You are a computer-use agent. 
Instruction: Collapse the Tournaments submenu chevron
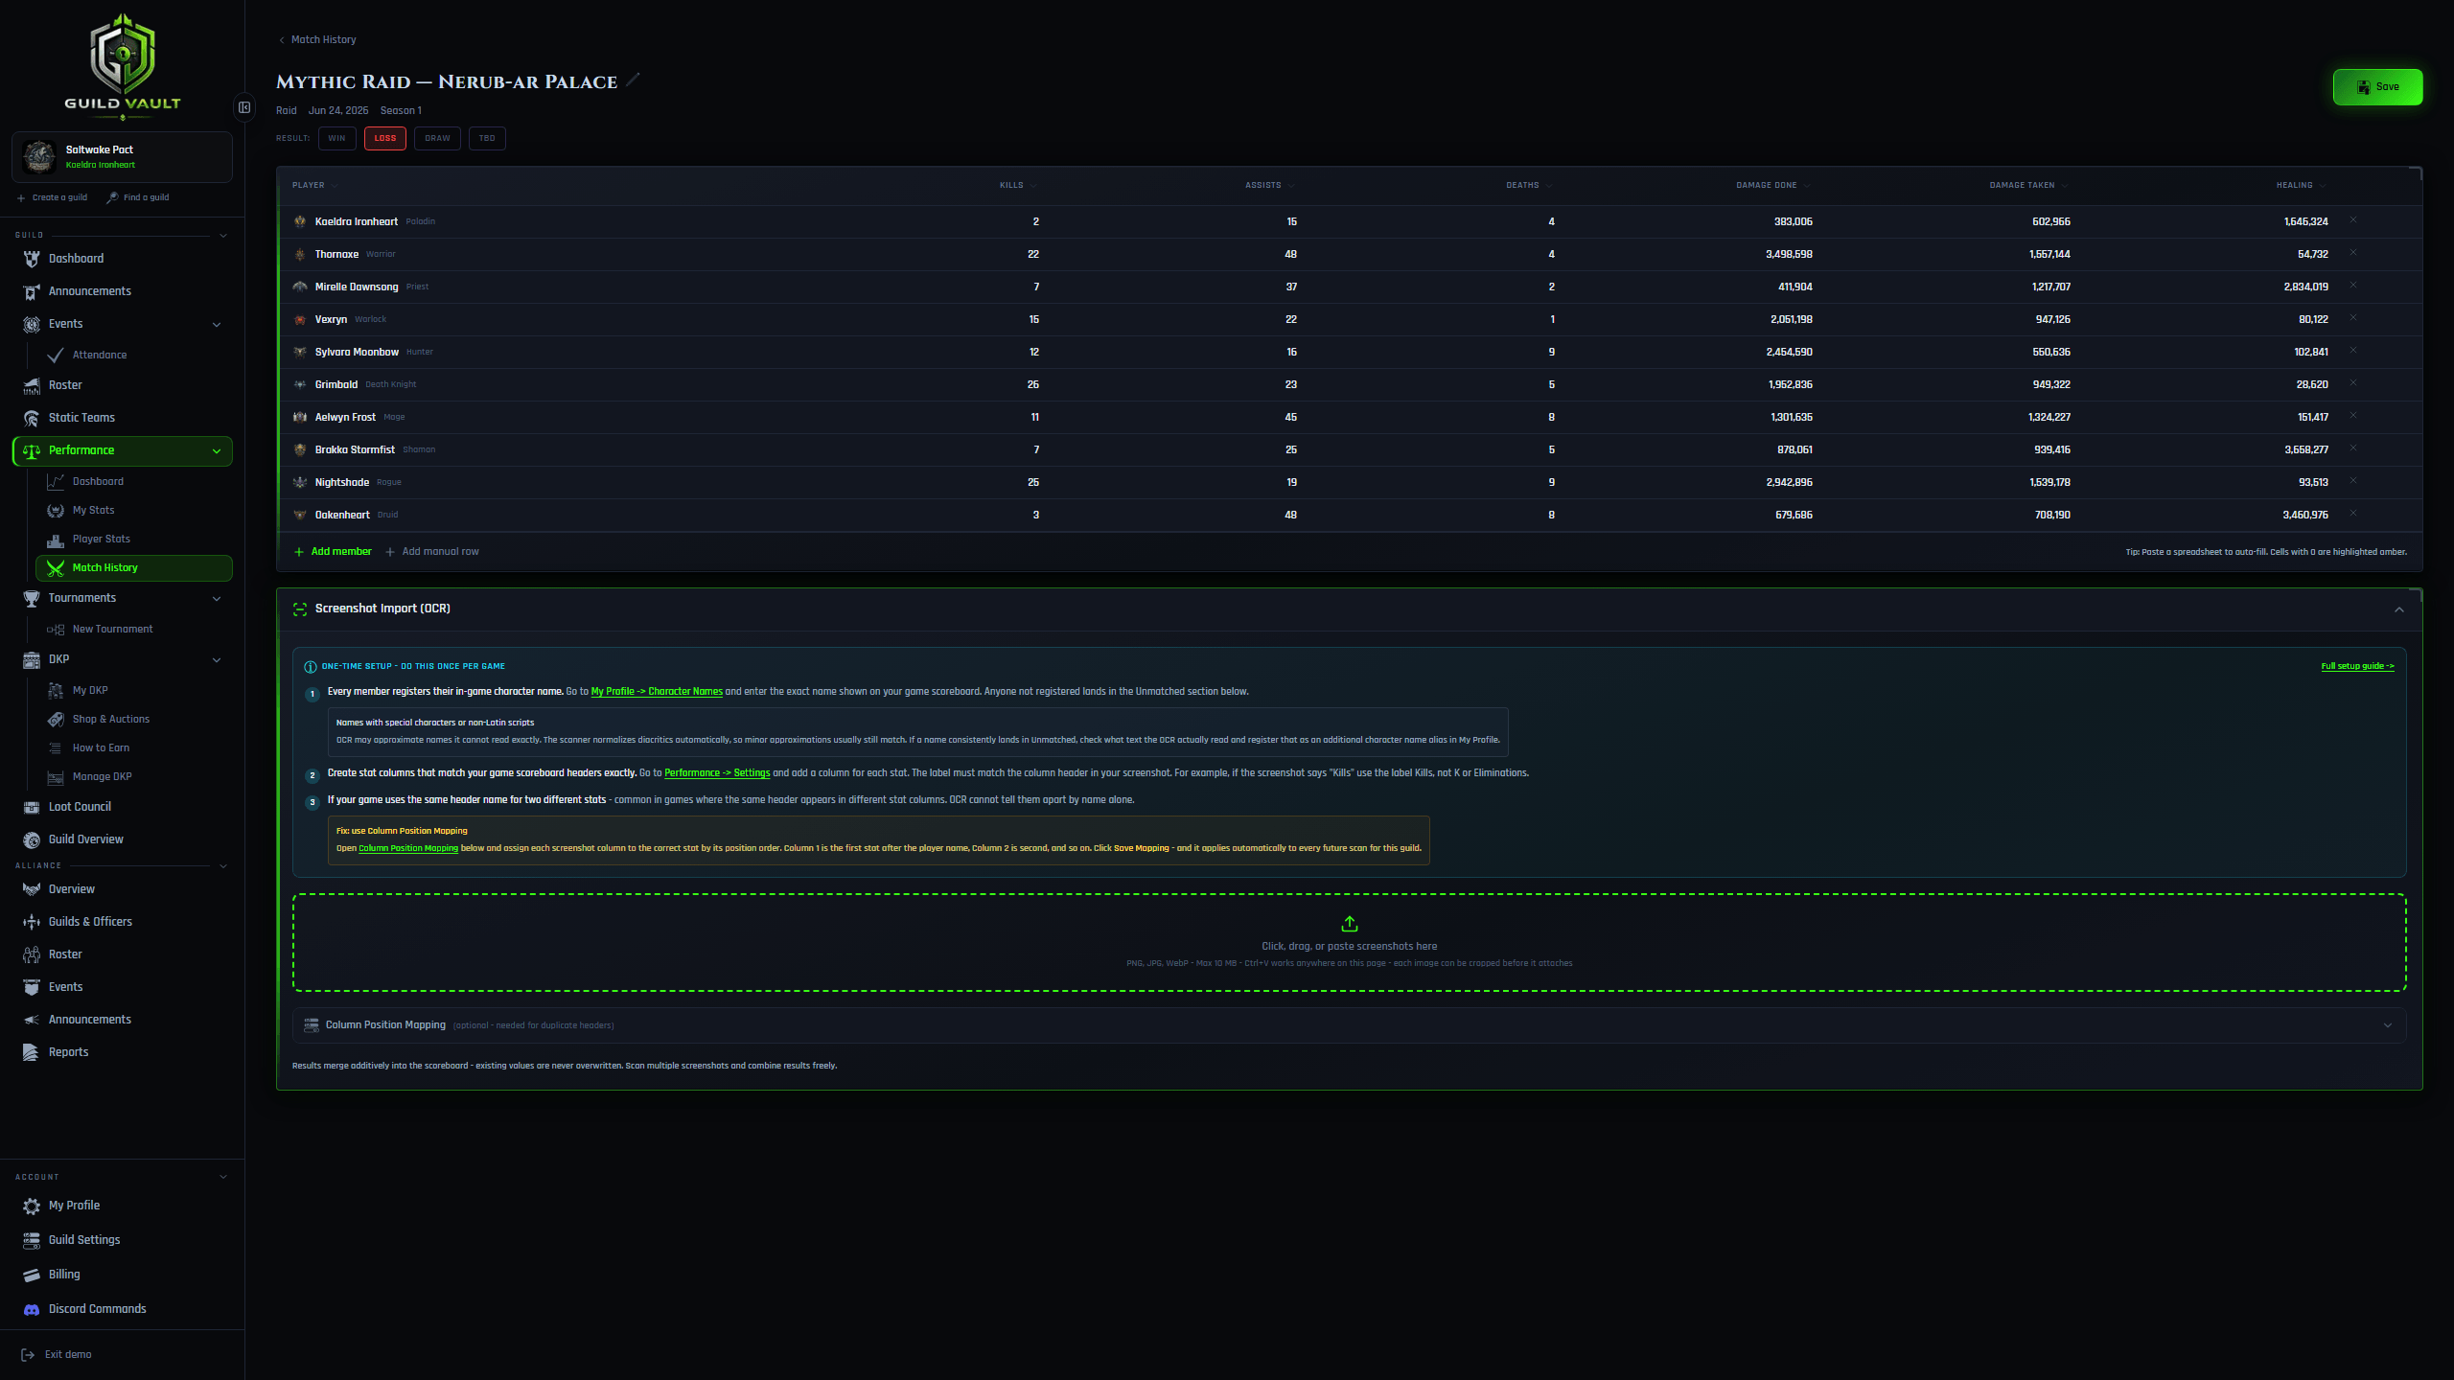[x=217, y=599]
